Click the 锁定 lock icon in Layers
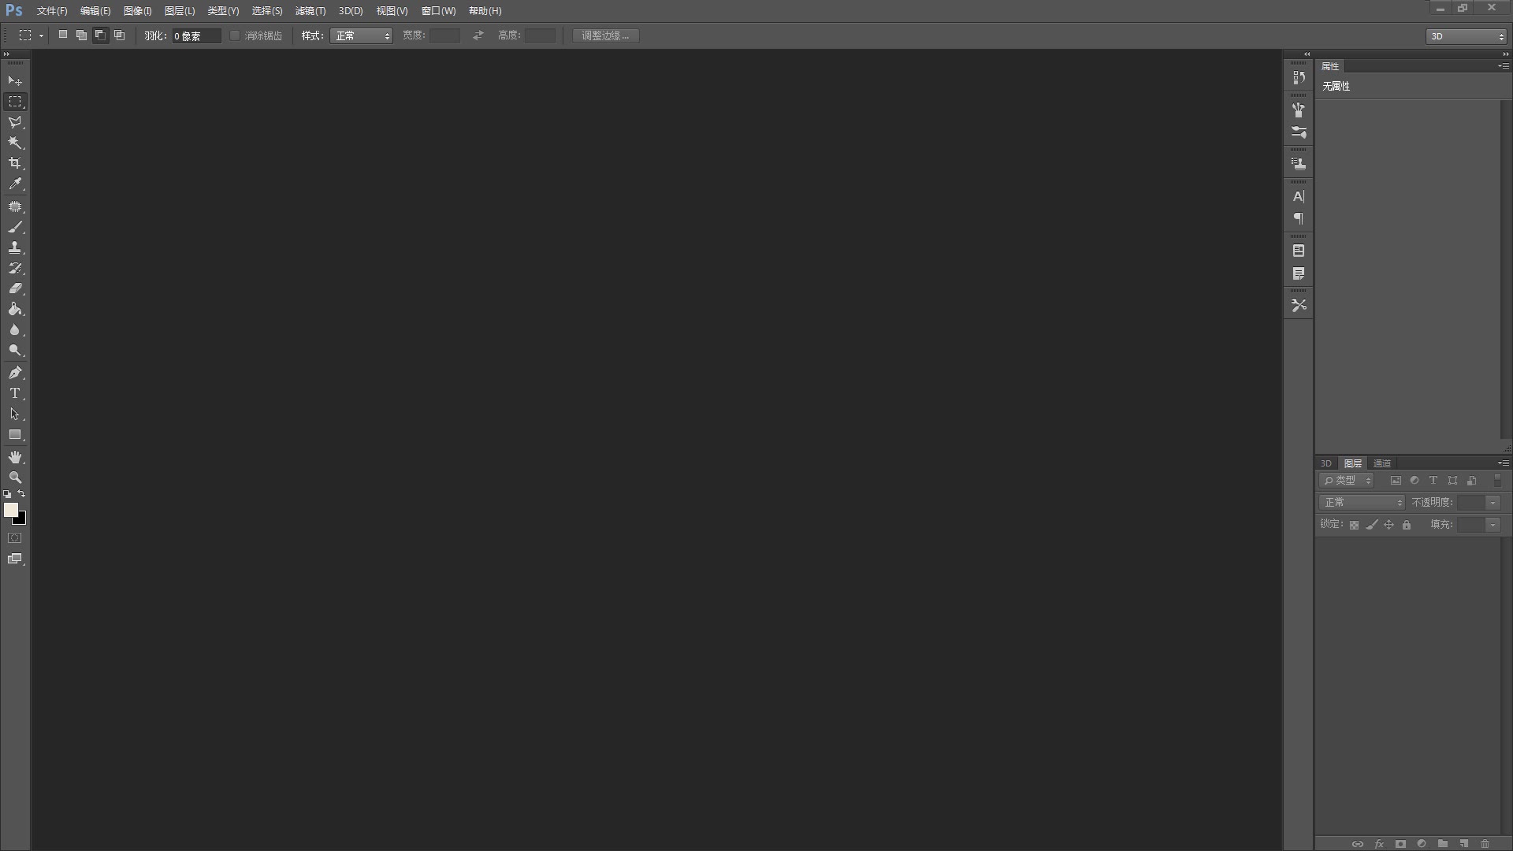Viewport: 1513px width, 851px height. coord(1406,525)
